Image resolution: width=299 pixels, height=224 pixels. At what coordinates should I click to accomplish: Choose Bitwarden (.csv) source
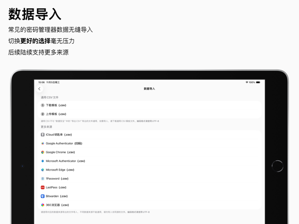[x=149, y=196]
